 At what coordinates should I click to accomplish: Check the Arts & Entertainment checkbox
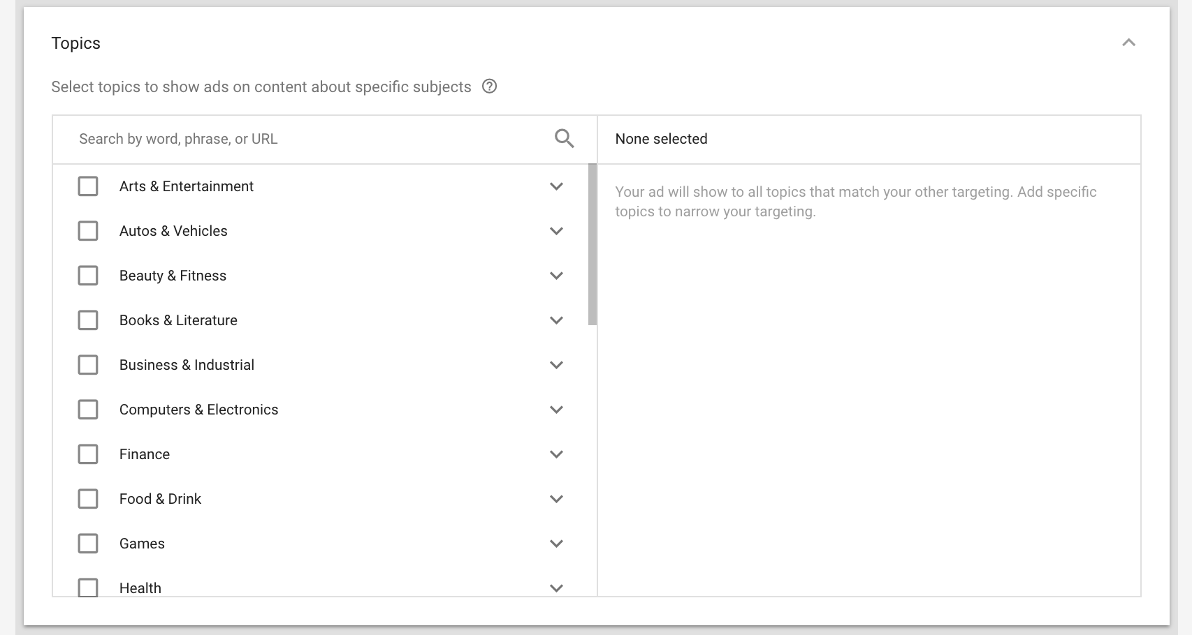(88, 186)
